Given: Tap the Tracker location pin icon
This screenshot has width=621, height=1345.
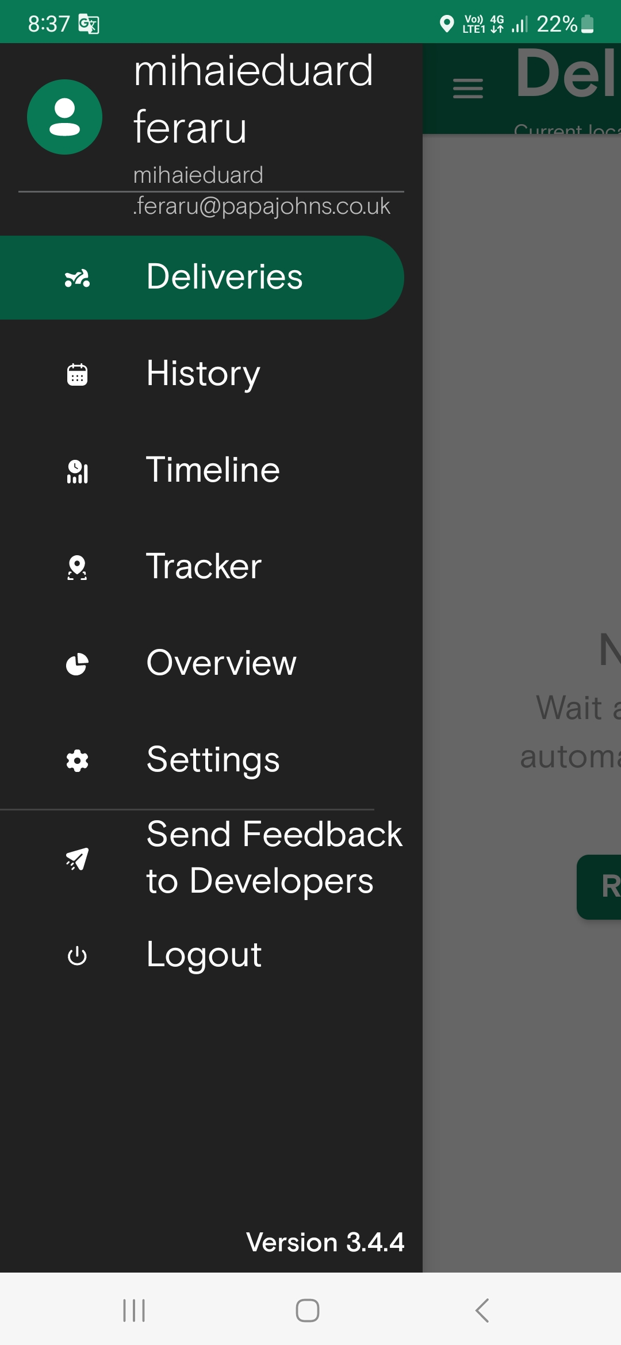Looking at the screenshot, I should click(x=77, y=568).
